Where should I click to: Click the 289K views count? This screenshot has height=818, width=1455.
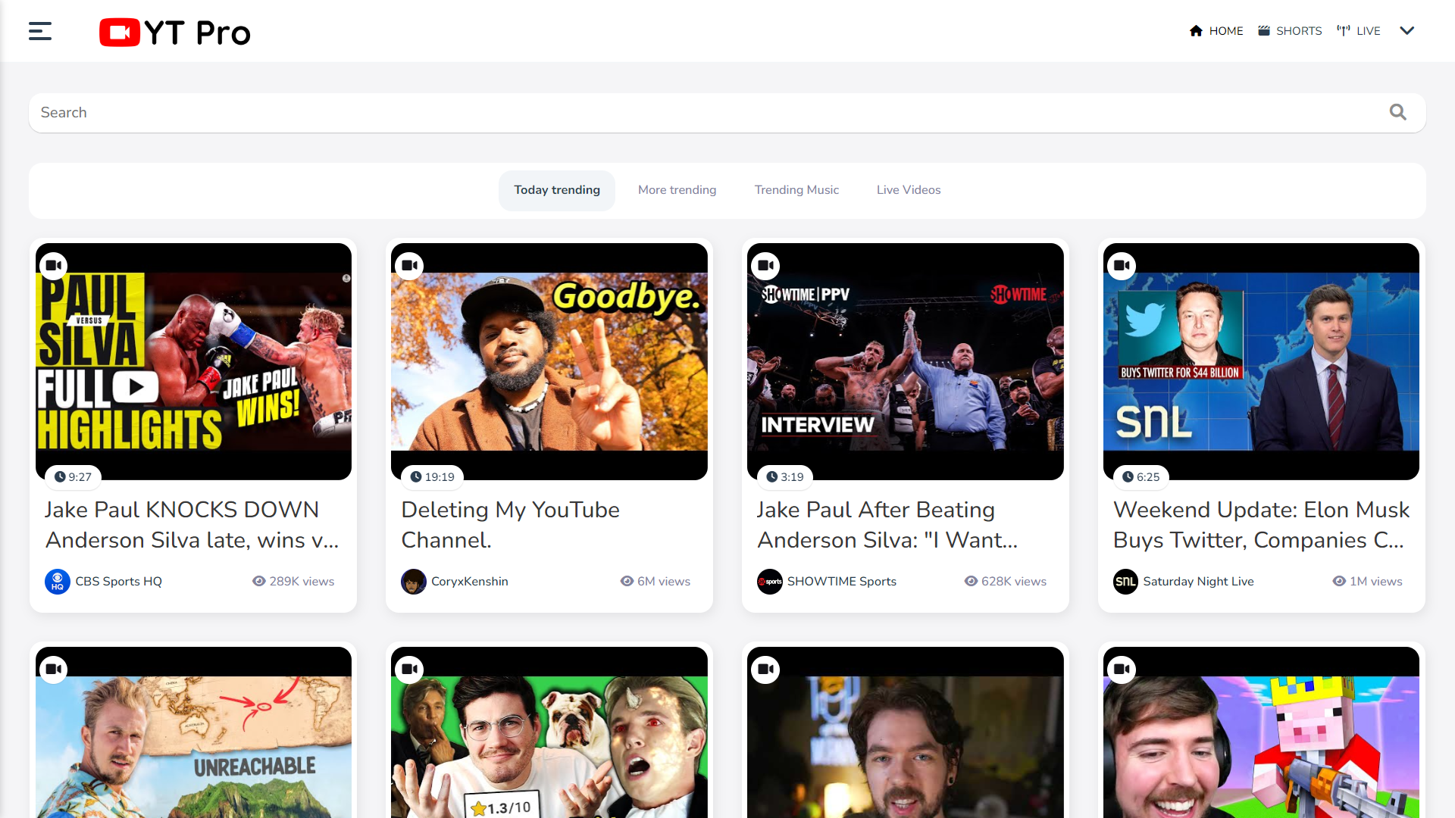293,582
